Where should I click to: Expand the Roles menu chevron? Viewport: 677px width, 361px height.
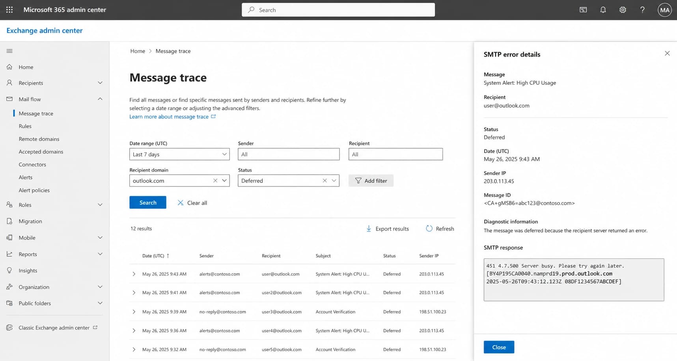tap(100, 205)
